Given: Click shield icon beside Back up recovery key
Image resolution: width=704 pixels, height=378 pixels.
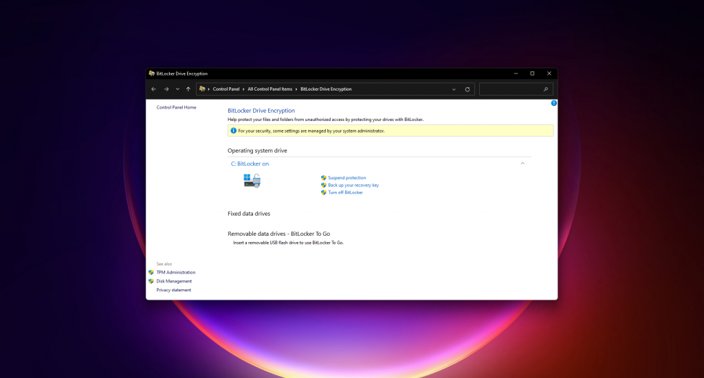Looking at the screenshot, I should click(324, 185).
